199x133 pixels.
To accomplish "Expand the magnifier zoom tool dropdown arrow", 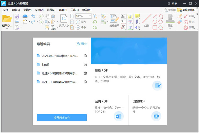I will 99,16.
